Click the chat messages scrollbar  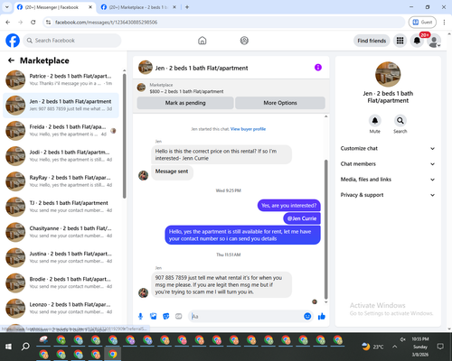325,229
